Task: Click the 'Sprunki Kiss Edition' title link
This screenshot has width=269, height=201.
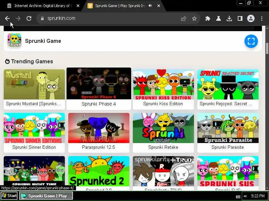Action: [x=163, y=104]
